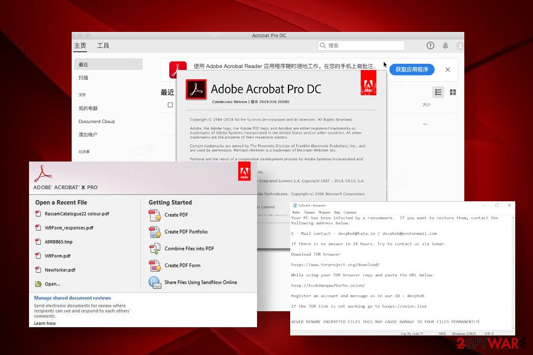Click the Notepad document icon in title bar
533x355 pixels.
pyautogui.click(x=295, y=205)
